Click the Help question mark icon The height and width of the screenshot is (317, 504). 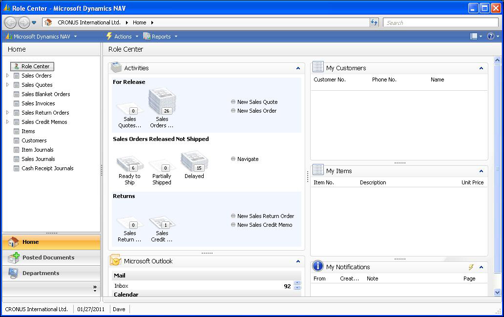[x=490, y=36]
